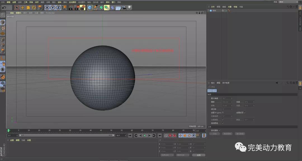Screen dimensions: 302x161
Task: Click the camera object icon
Action: coord(124,8)
